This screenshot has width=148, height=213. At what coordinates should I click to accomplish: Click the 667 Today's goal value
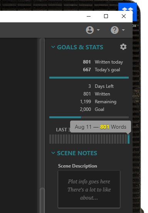[87, 70]
